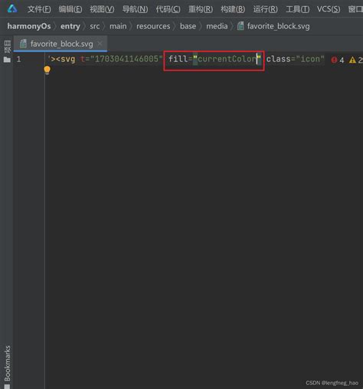The width and height of the screenshot is (363, 389).
Task: Close the favorite_block.svg tab
Action: (100, 44)
